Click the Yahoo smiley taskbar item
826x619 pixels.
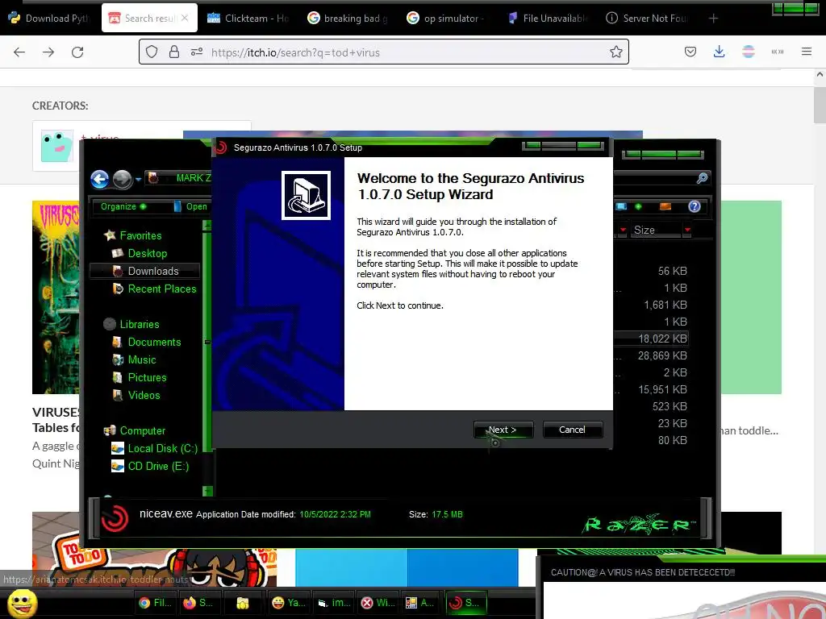click(290, 603)
